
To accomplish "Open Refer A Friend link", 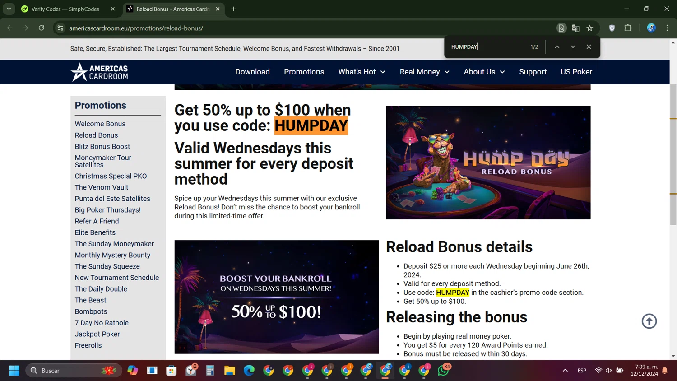I will (x=97, y=221).
